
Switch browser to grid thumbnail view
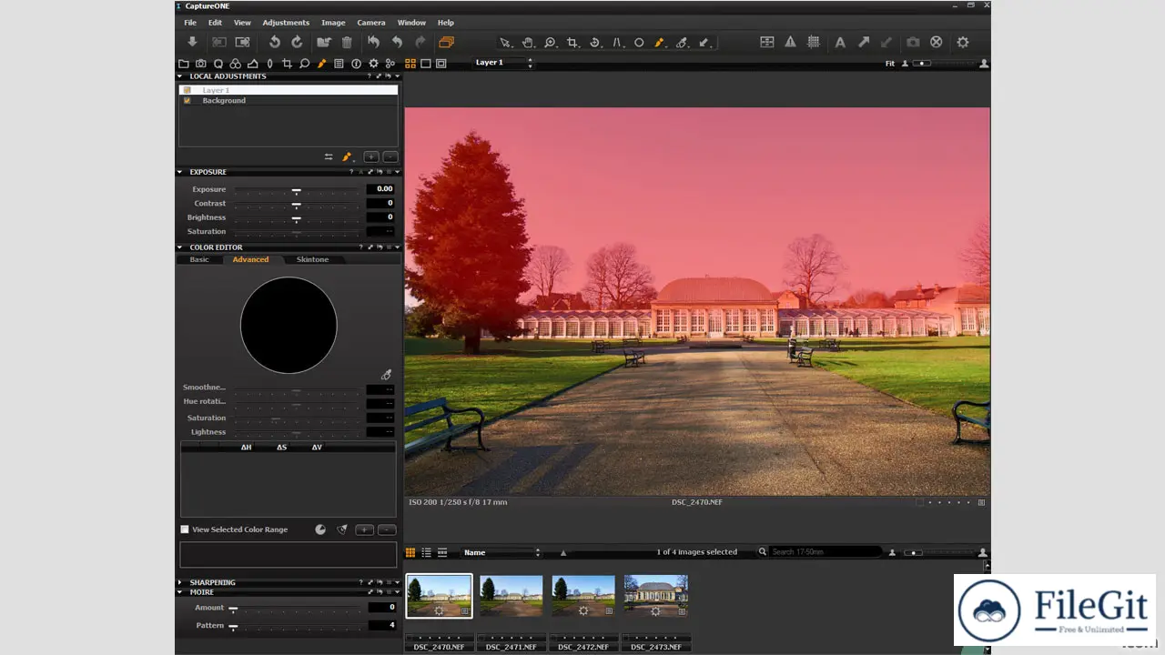click(410, 552)
